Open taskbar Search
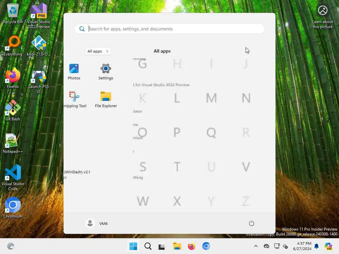Image resolution: width=339 pixels, height=254 pixels. 148,246
